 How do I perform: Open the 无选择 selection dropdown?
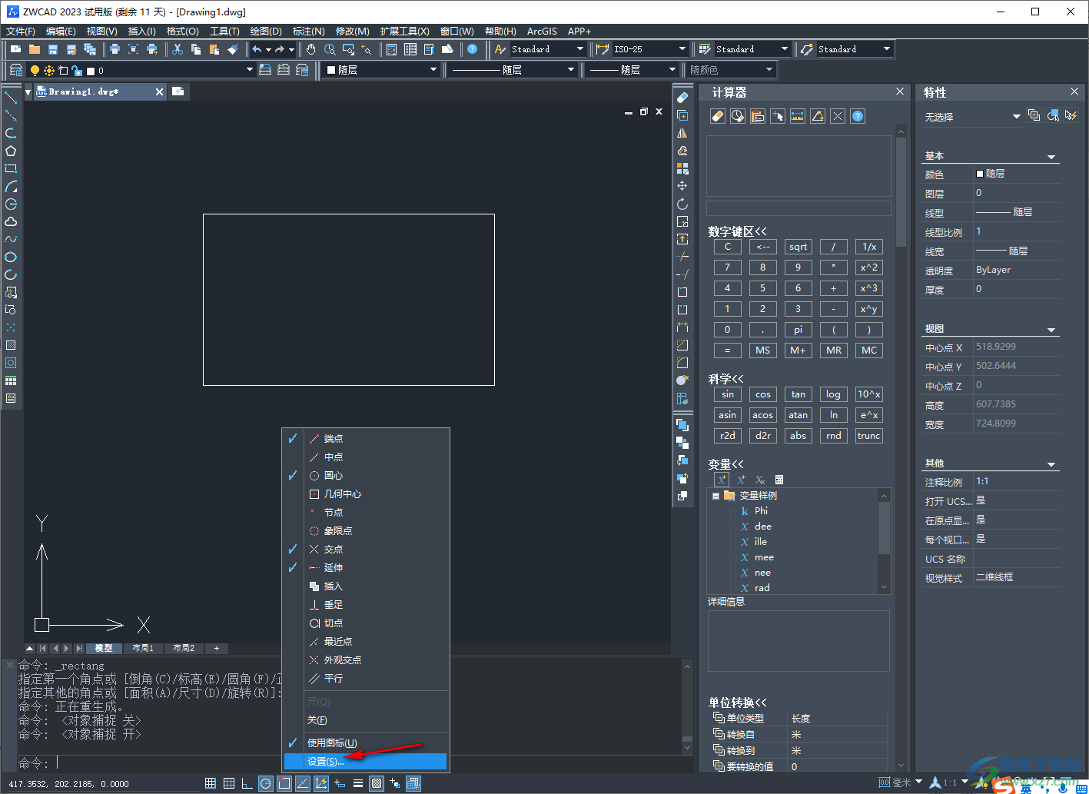coord(972,117)
